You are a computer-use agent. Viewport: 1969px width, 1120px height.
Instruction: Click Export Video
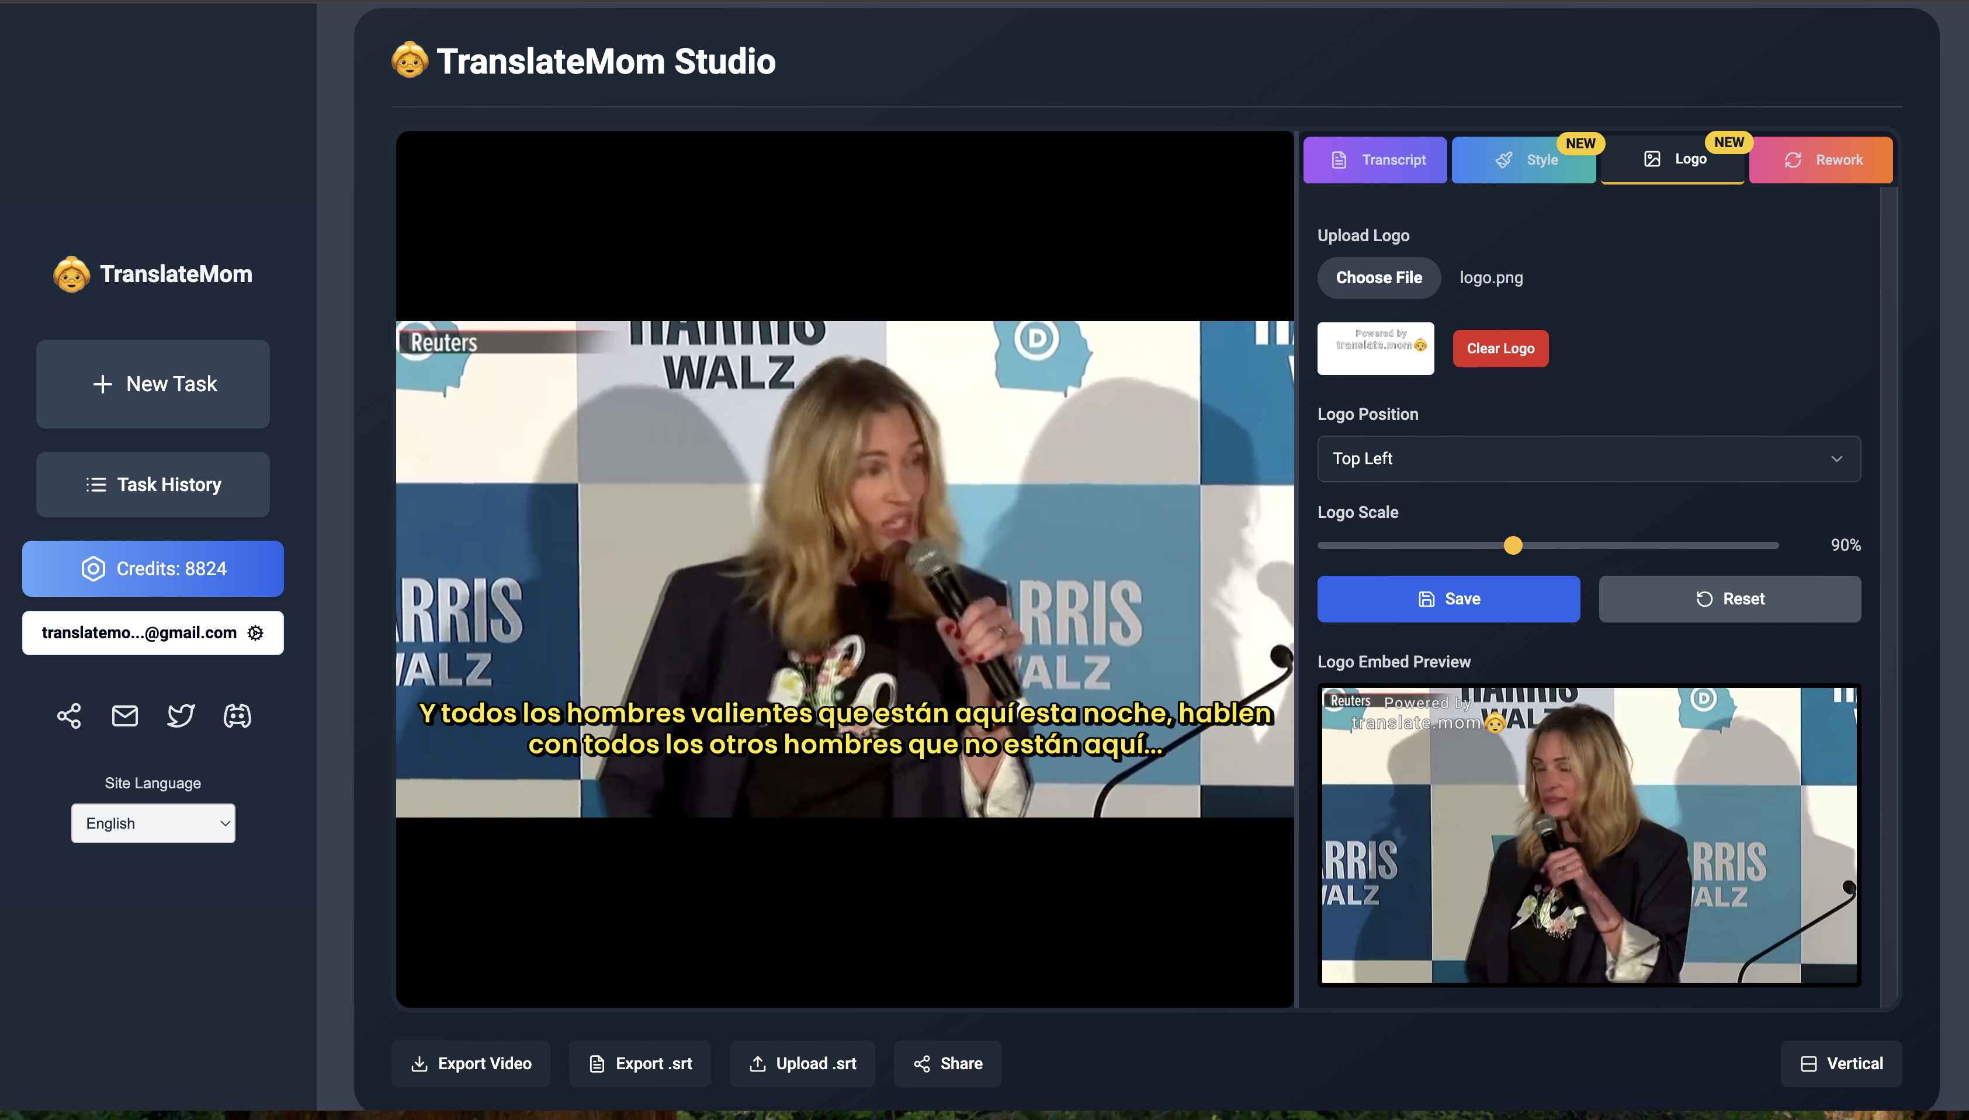coord(471,1064)
